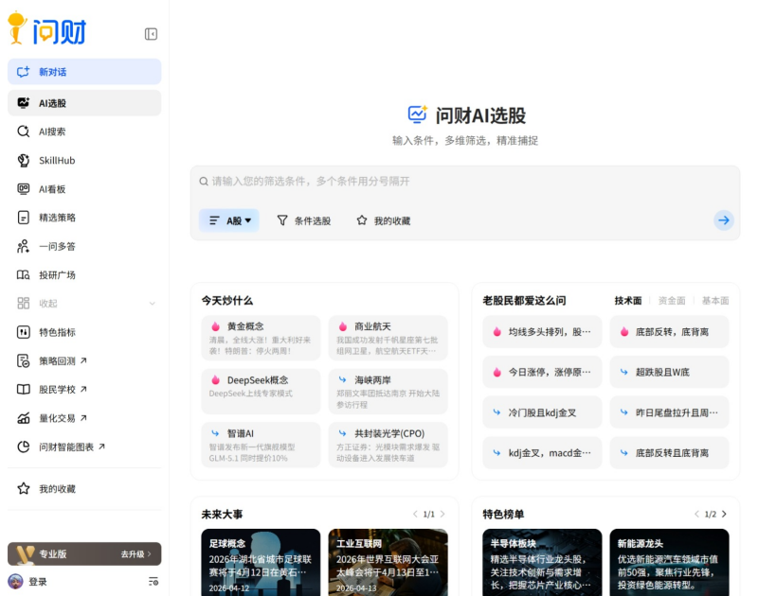Viewport: 758px width, 596px height.
Task: Open 策略回测 external link
Action: point(63,360)
